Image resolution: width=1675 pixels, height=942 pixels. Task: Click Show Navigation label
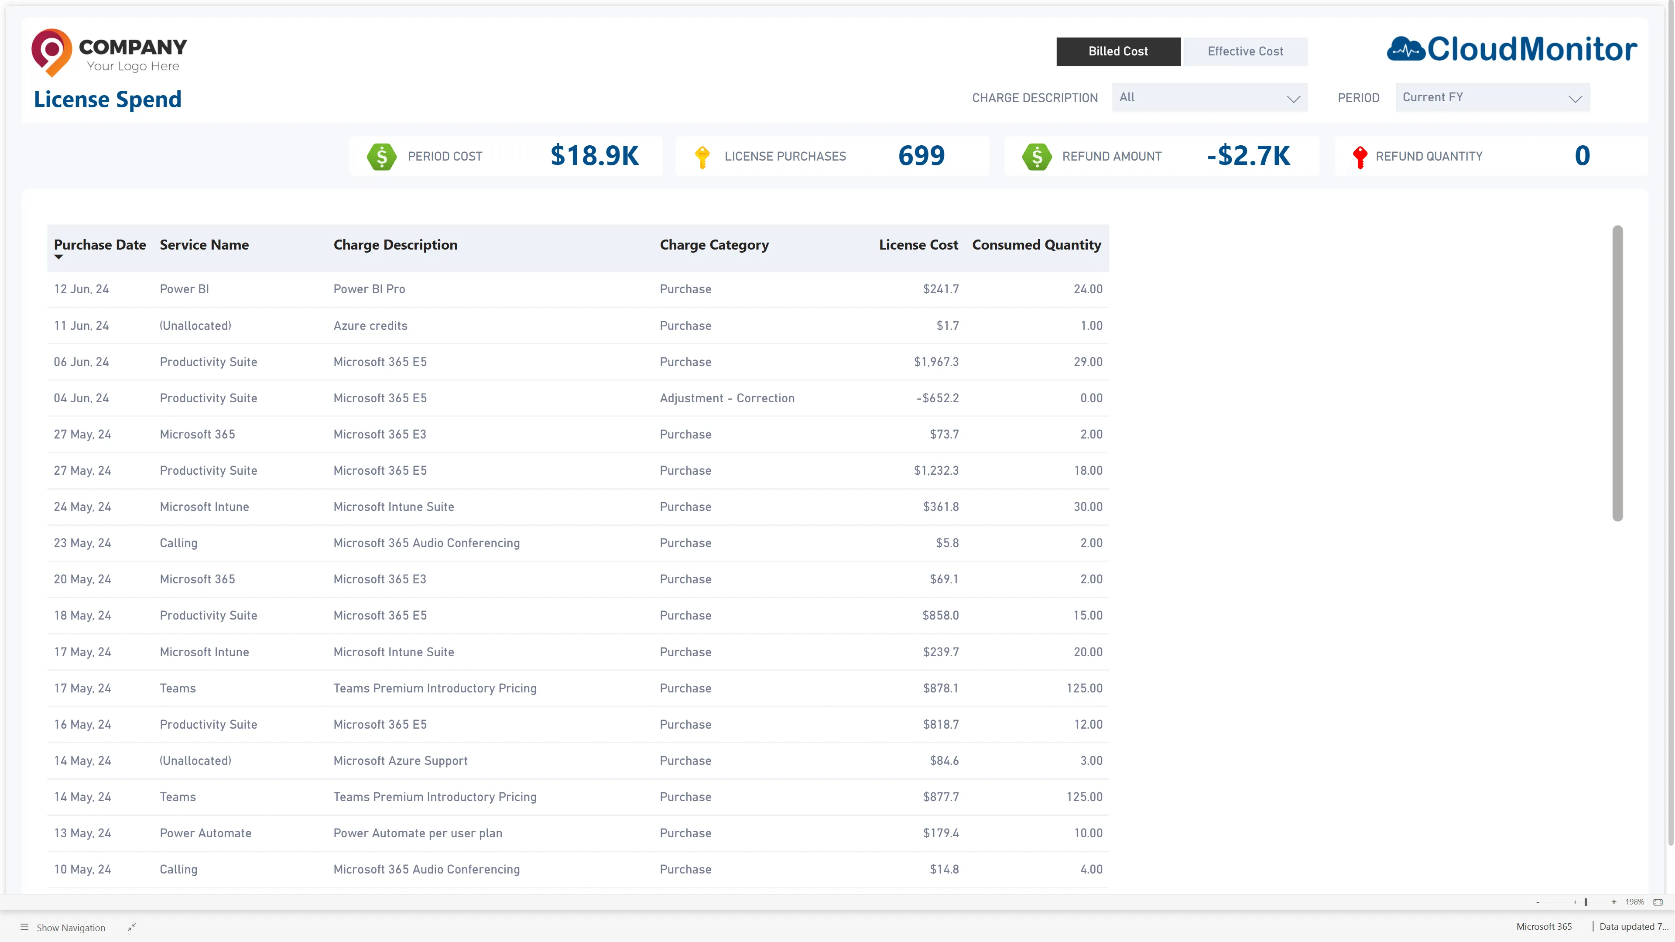pyautogui.click(x=71, y=928)
